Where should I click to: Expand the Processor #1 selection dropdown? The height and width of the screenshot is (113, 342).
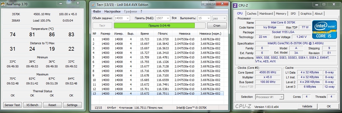tap(281, 97)
